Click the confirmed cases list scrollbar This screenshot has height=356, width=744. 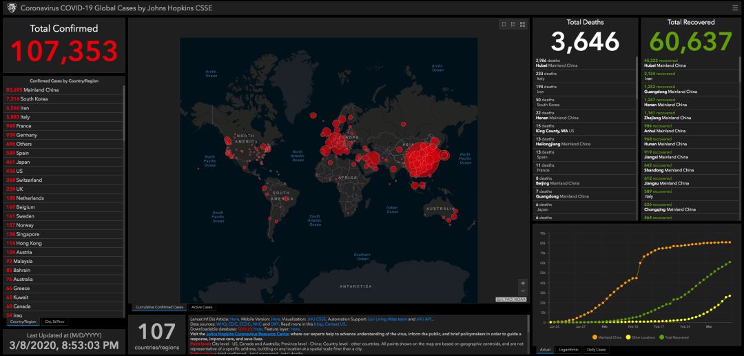pos(124,114)
